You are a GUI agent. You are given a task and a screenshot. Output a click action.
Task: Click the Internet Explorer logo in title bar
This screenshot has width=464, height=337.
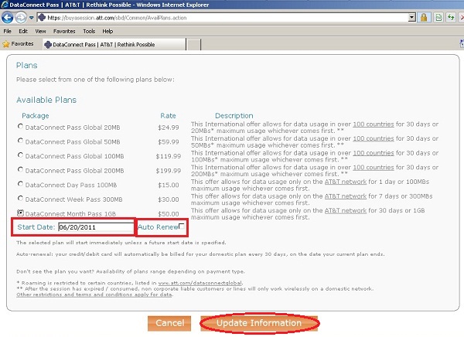click(5, 5)
